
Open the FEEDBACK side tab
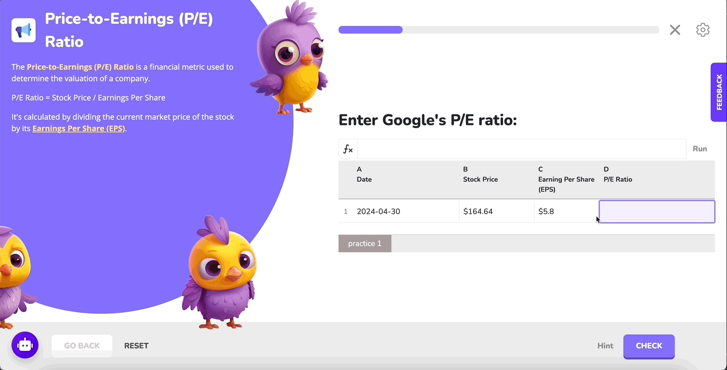(x=719, y=92)
